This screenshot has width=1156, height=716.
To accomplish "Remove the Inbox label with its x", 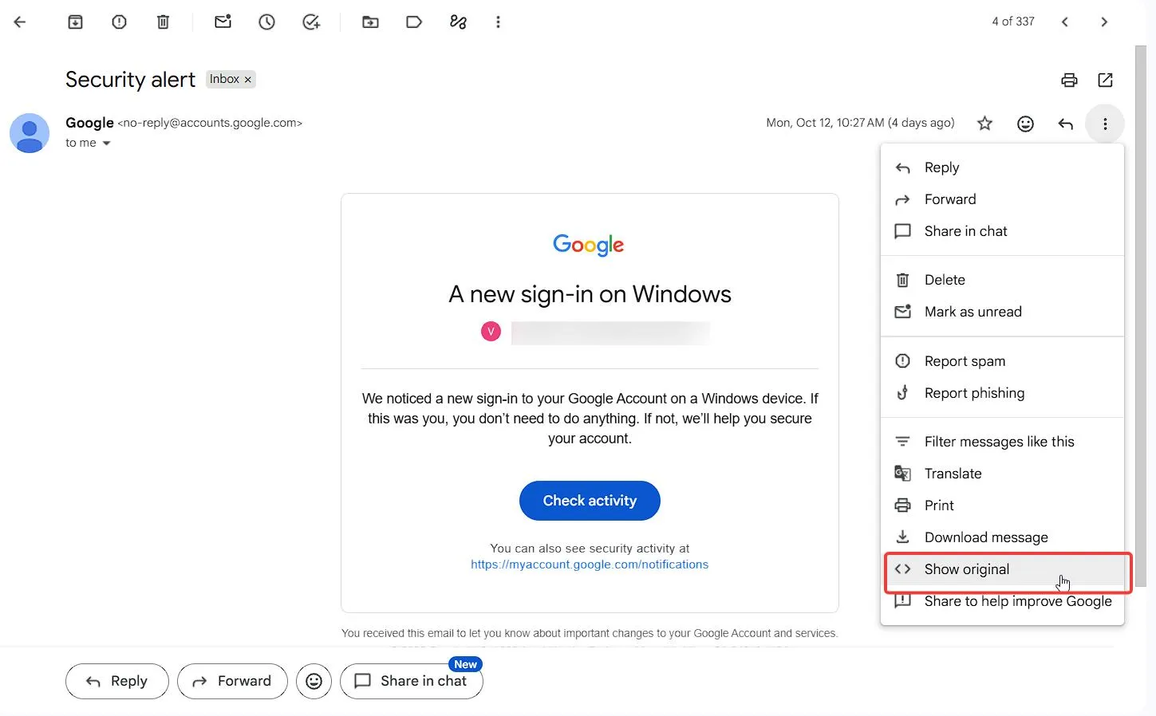I will point(248,80).
